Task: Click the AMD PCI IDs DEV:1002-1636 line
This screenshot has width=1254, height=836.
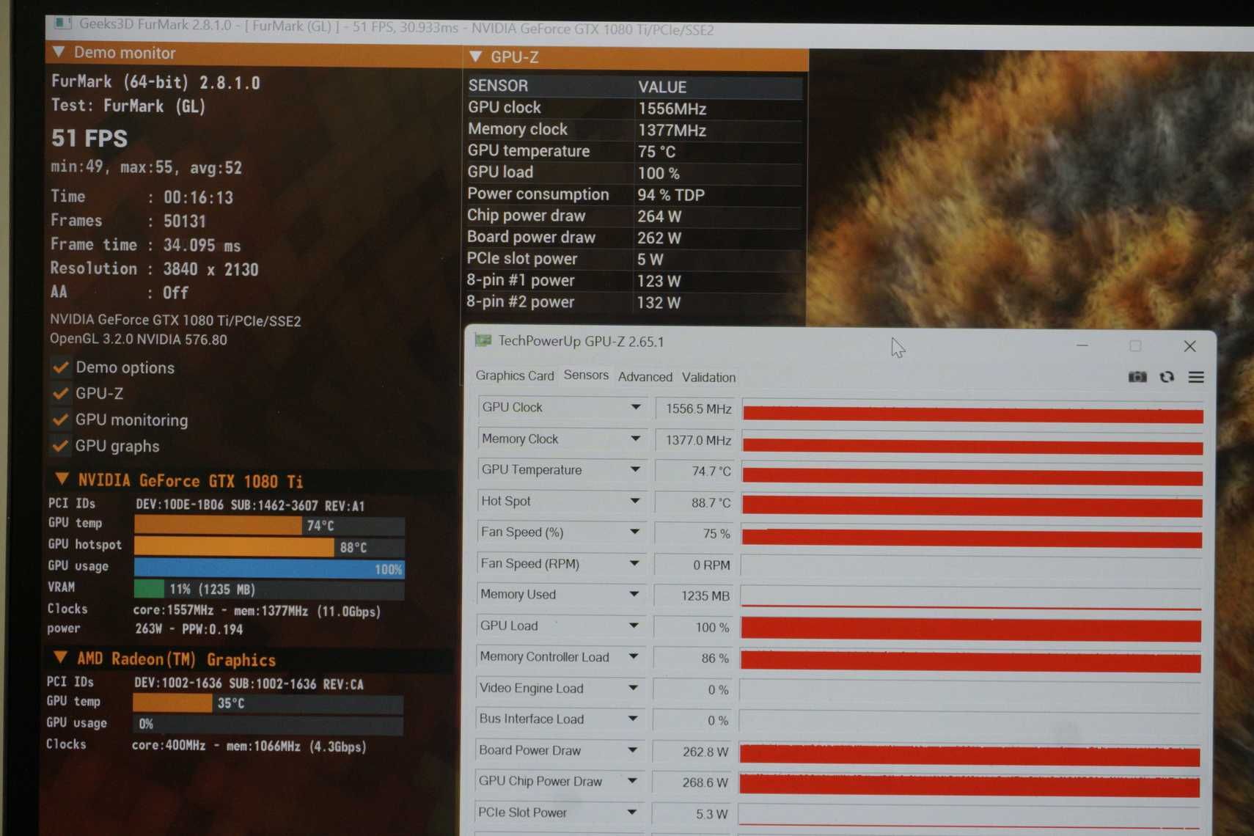Action: point(205,683)
